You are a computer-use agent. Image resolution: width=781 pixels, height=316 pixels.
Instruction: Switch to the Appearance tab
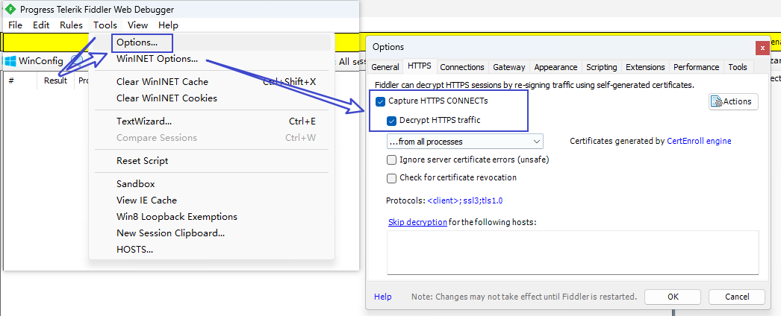click(x=555, y=67)
